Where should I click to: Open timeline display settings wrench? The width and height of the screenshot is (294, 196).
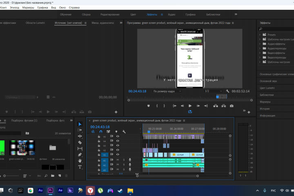coord(124,131)
